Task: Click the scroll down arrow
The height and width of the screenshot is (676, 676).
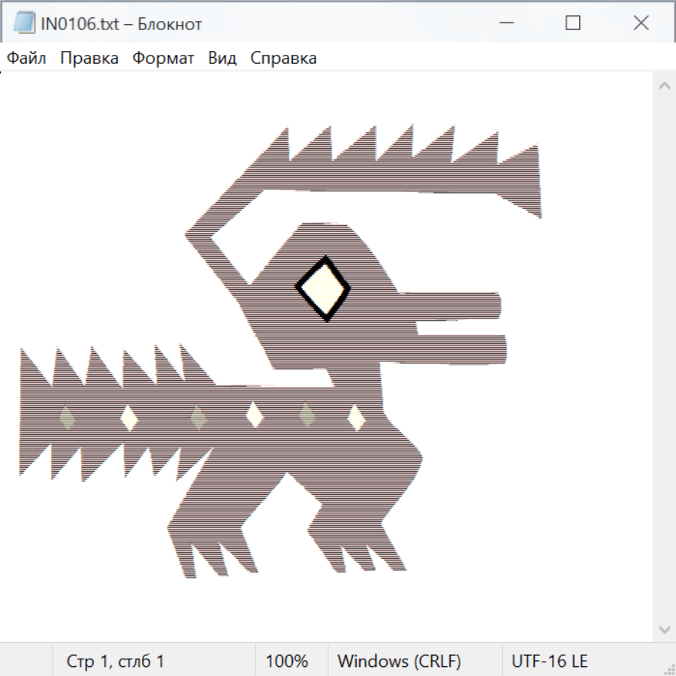Action: pos(664,629)
